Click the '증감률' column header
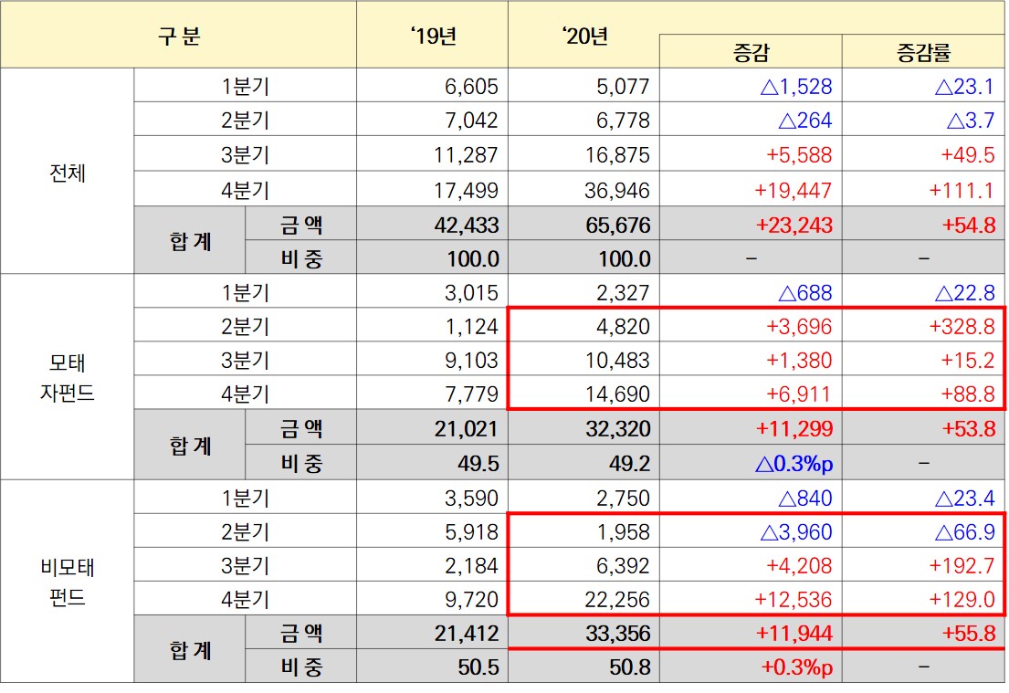The height and width of the screenshot is (693, 1009). [x=923, y=51]
